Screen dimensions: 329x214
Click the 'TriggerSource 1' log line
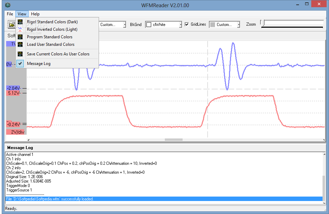coord(19,190)
